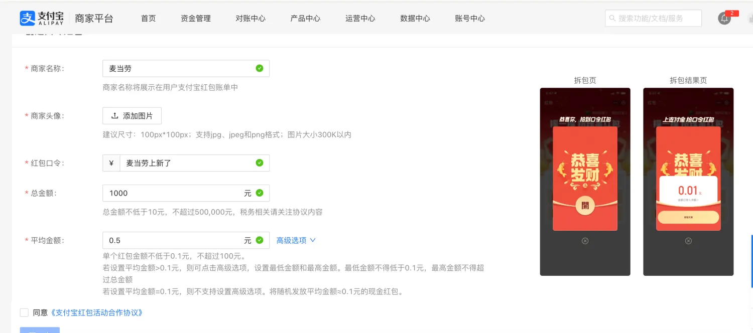Click the ¥ currency symbol before 红包口令
Viewport: 753px width, 333px height.
coord(111,162)
